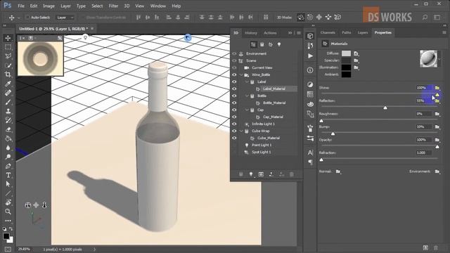Switch to the Actions tab

pos(270,33)
